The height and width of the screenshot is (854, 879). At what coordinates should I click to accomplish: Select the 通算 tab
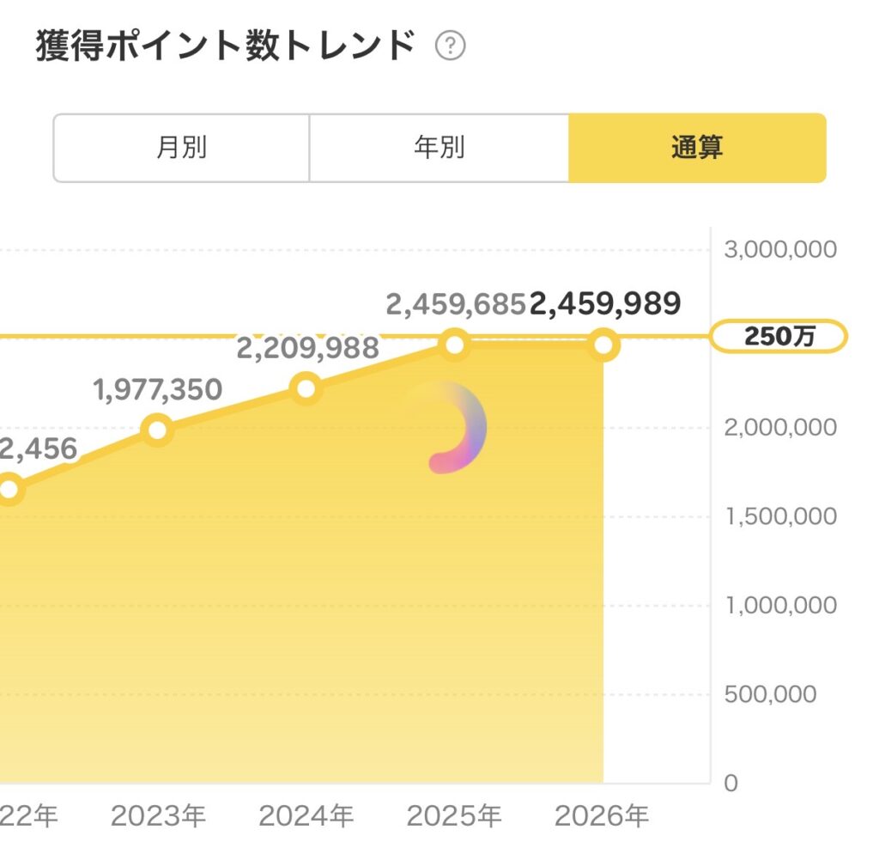point(697,148)
